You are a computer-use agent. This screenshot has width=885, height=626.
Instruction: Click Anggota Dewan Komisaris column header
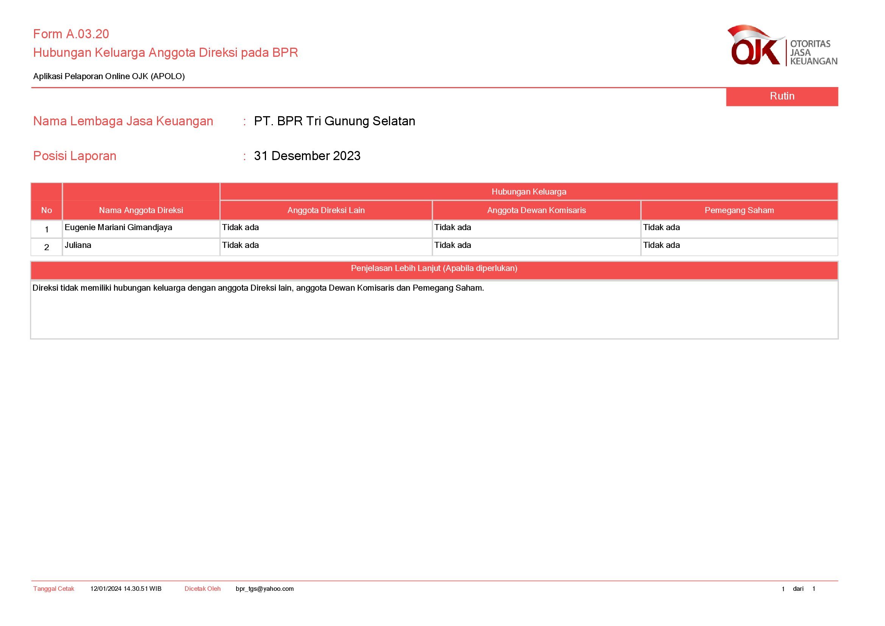pos(536,210)
